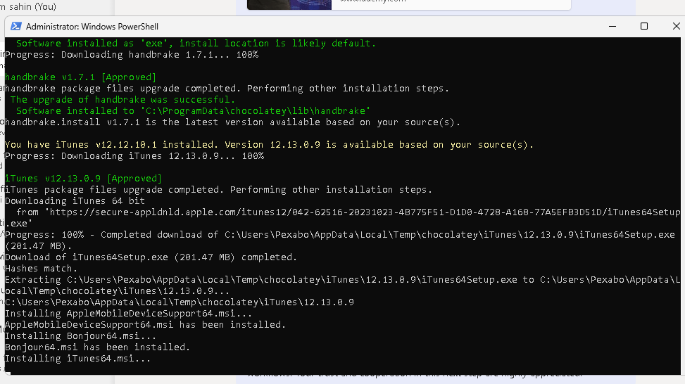Click 'Bonjour64.msi has been installed.' line
The image size is (685, 384).
click(x=97, y=347)
